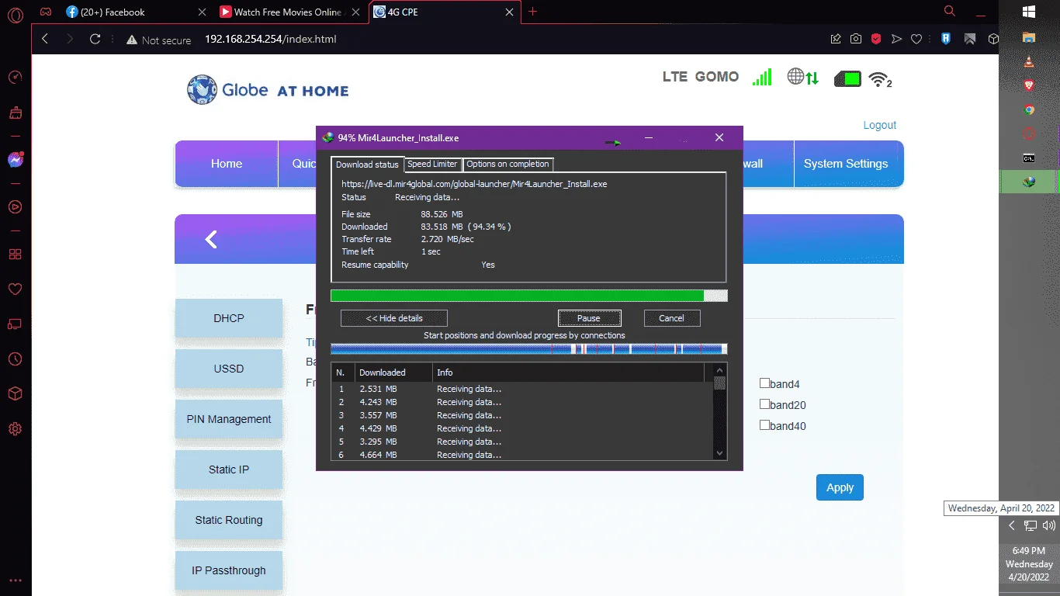Open Command Prompt from the taskbar

(1029, 158)
